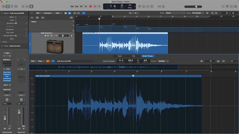Start playback with the Play button
Screen dimensions: 239x134
tap(86, 7)
